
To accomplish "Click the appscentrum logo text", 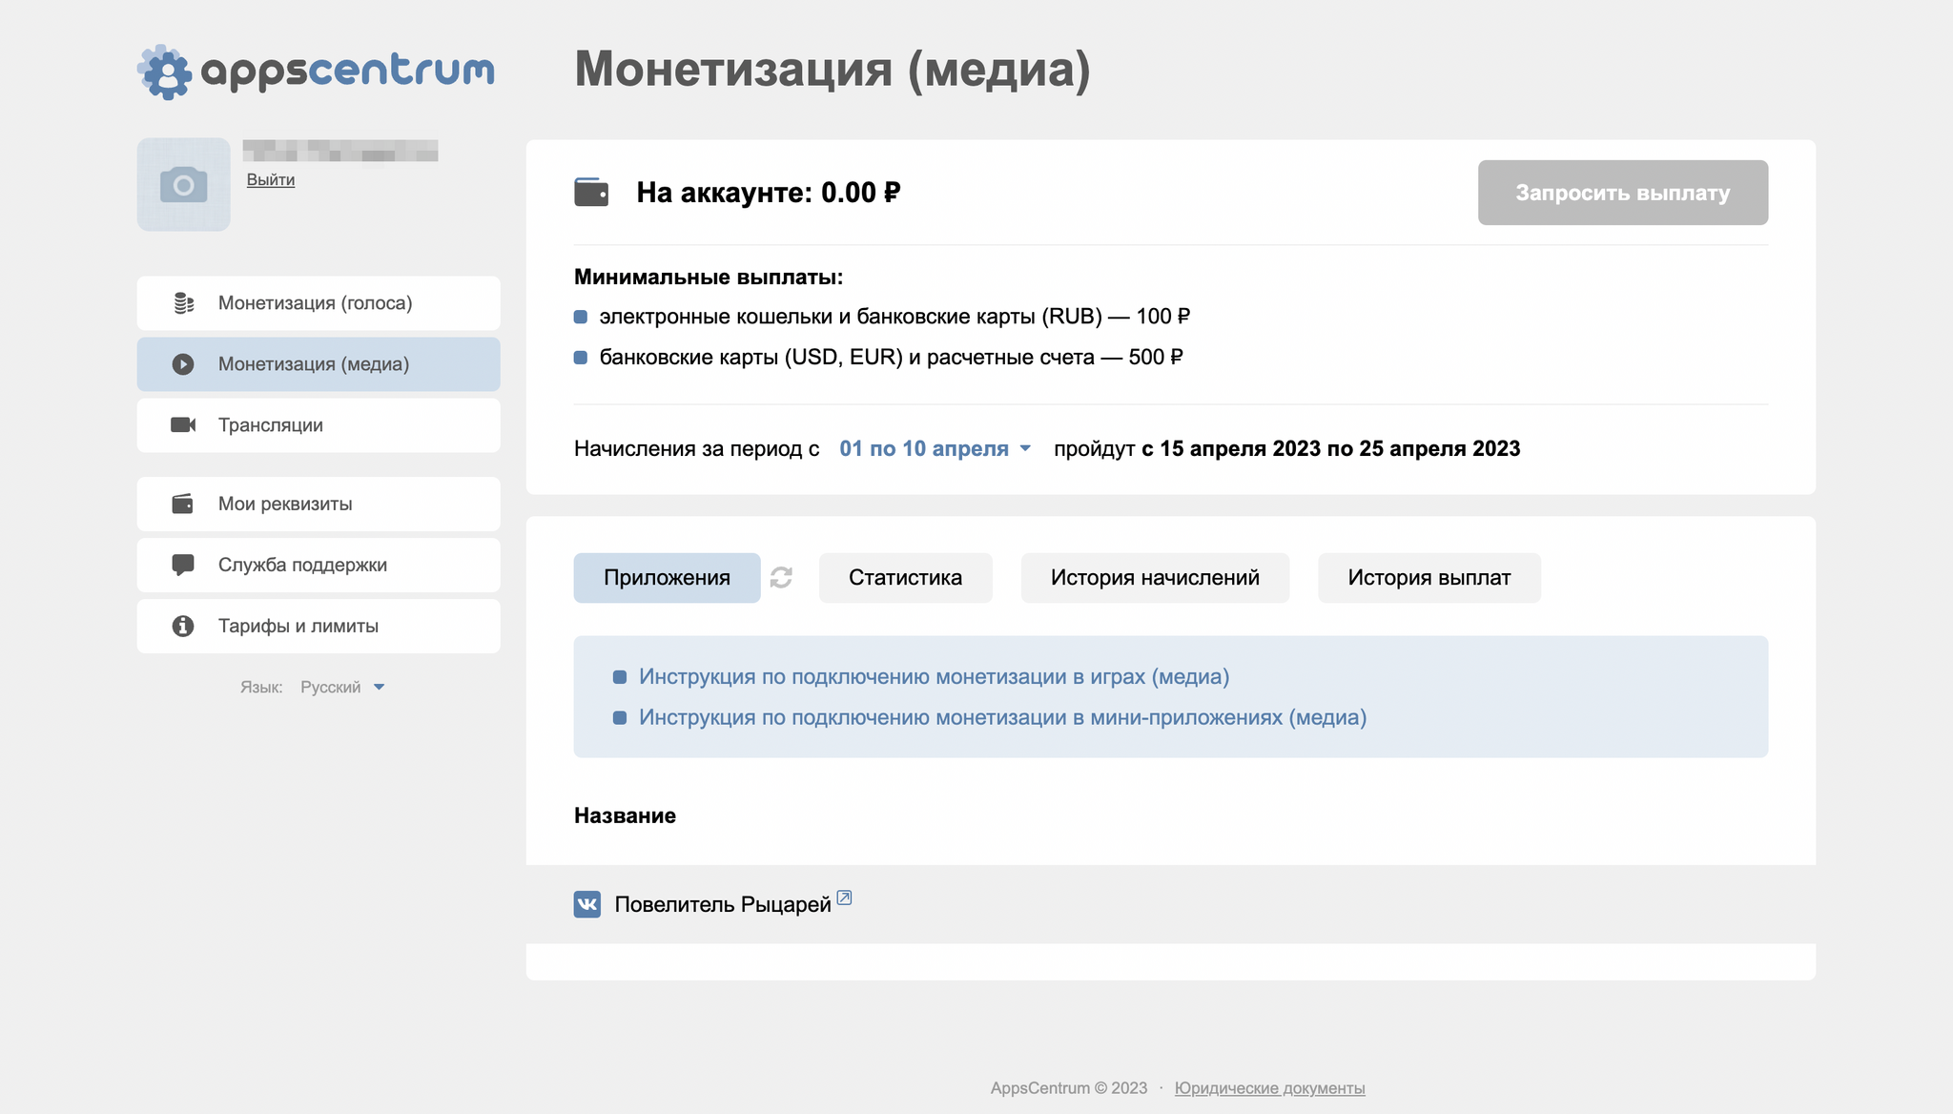I will point(347,72).
